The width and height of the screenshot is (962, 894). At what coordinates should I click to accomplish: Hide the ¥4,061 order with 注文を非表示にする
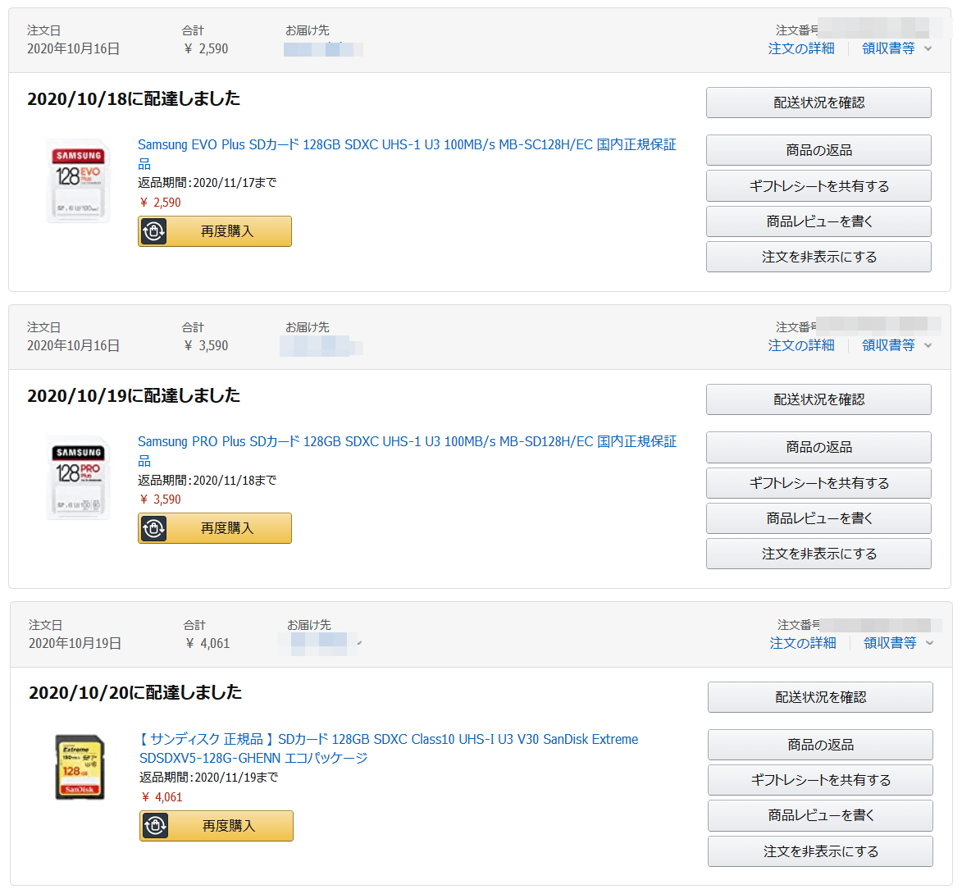click(x=820, y=851)
